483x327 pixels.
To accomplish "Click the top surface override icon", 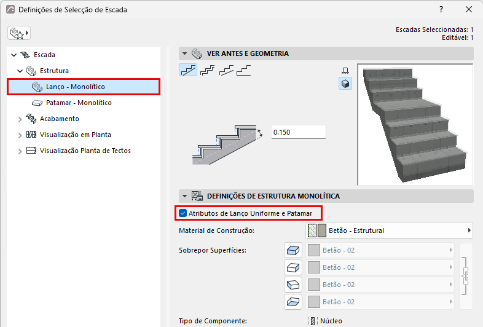I will tap(293, 250).
